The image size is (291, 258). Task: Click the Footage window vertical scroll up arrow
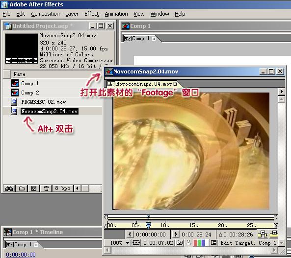click(x=282, y=100)
